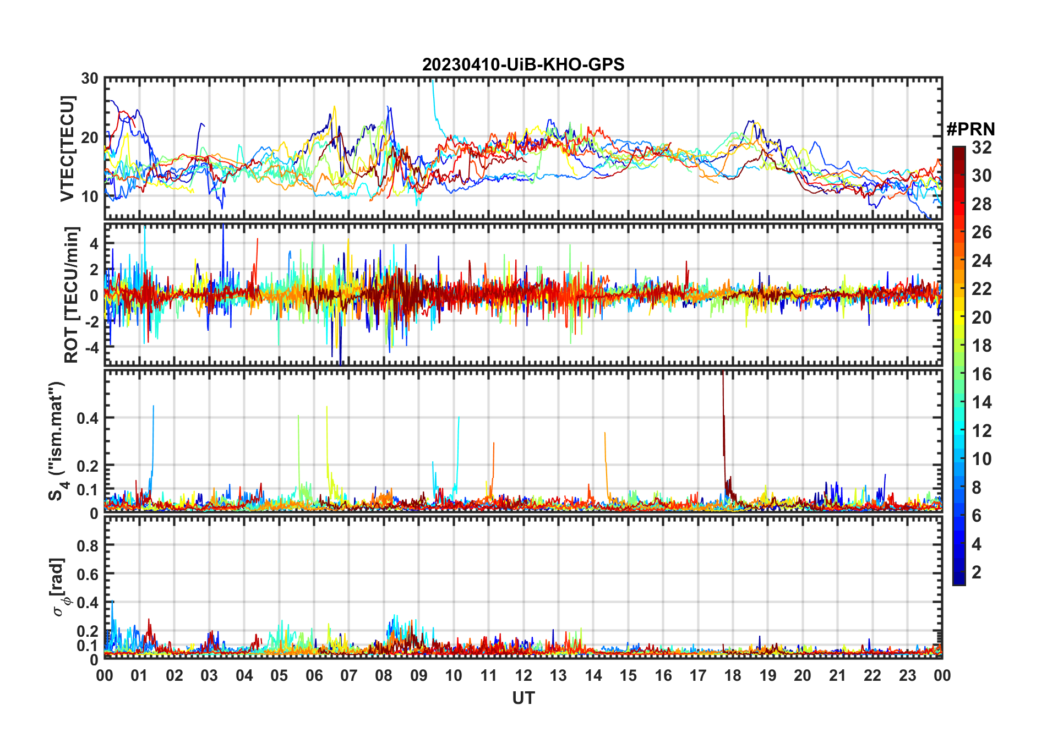Click the colorbar tick label 16
Screen dimensions: 1047x732
(981, 374)
